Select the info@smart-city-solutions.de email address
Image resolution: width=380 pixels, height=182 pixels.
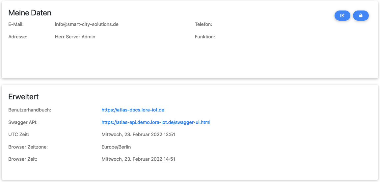point(87,24)
